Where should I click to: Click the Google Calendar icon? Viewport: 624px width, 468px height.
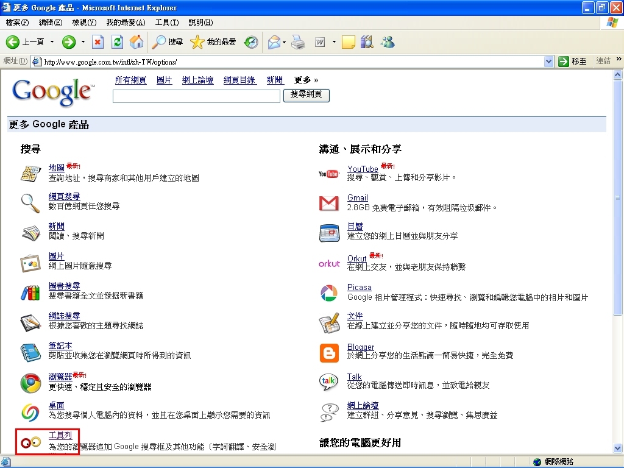pyautogui.click(x=329, y=233)
